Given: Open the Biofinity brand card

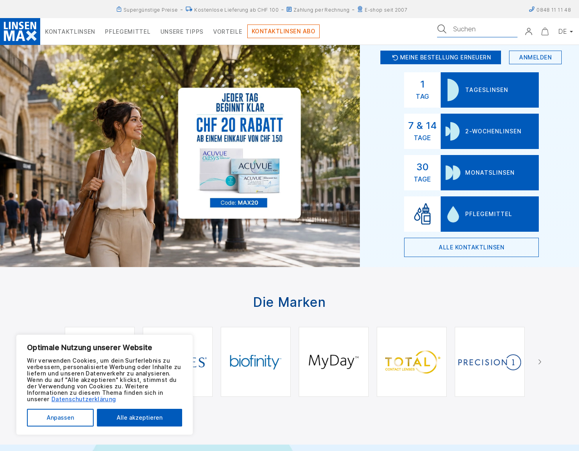Looking at the screenshot, I should 256,362.
